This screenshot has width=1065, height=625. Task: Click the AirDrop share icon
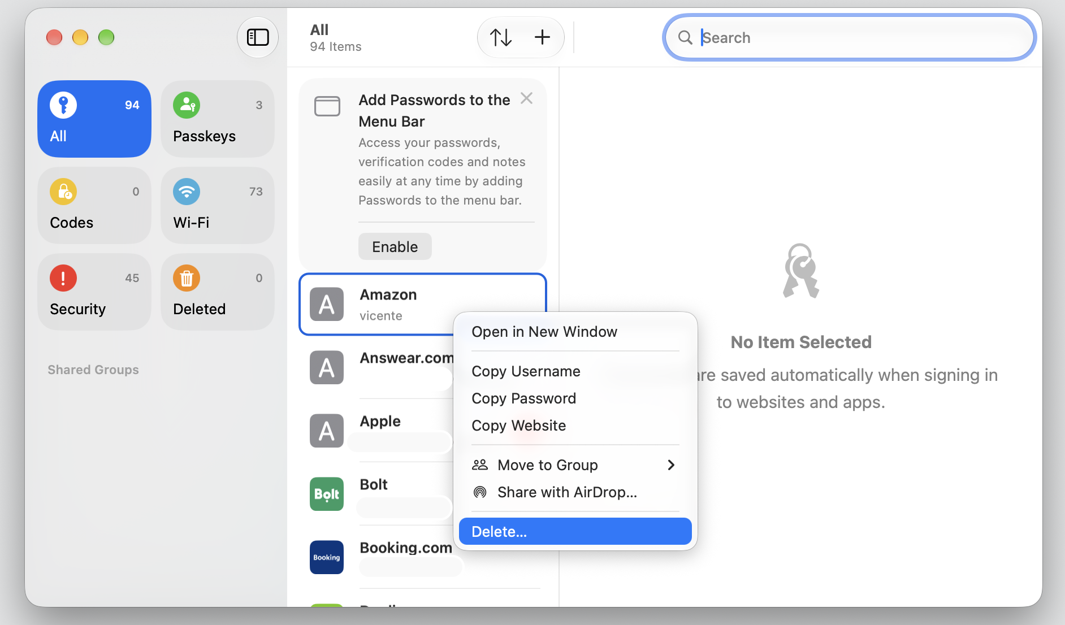[480, 492]
